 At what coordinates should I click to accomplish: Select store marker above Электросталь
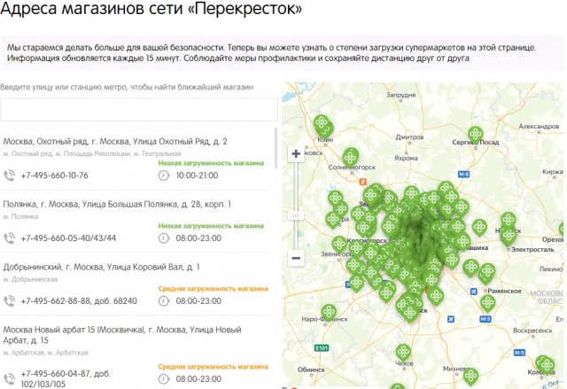point(509,235)
